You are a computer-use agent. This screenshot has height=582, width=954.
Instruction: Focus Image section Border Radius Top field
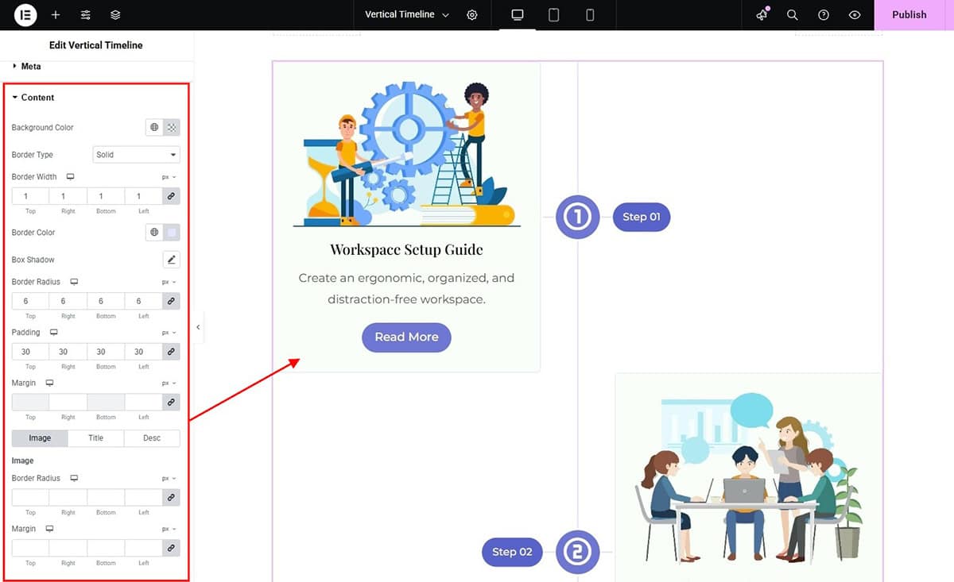coord(30,498)
